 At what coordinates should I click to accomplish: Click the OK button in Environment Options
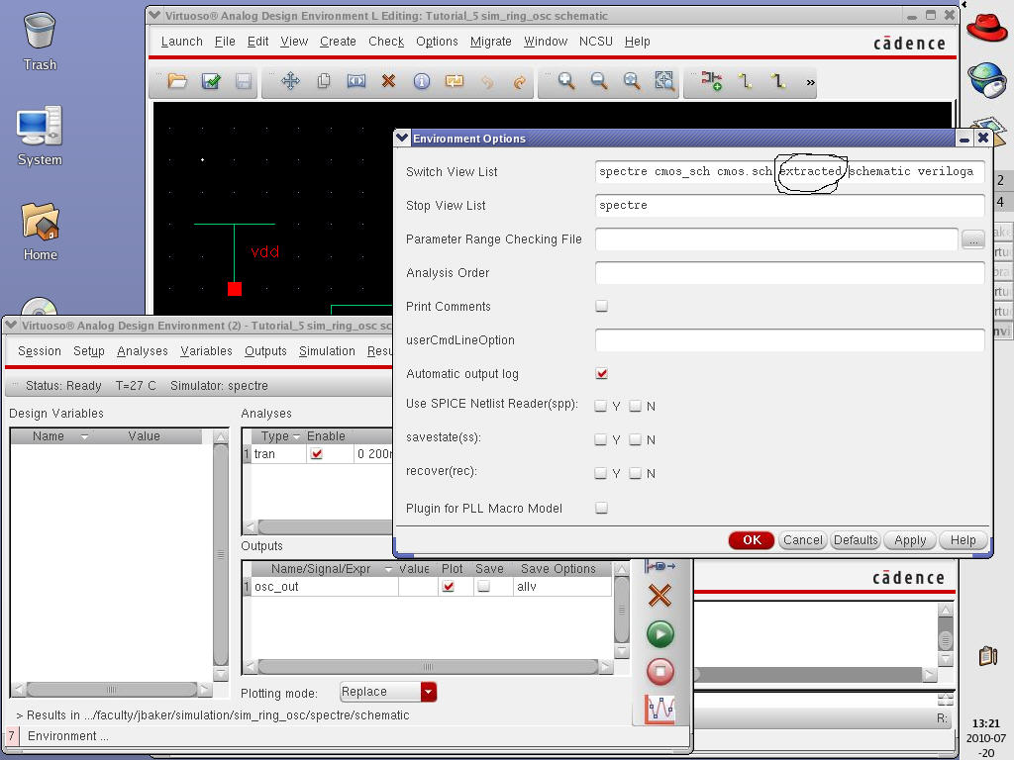[x=752, y=540]
